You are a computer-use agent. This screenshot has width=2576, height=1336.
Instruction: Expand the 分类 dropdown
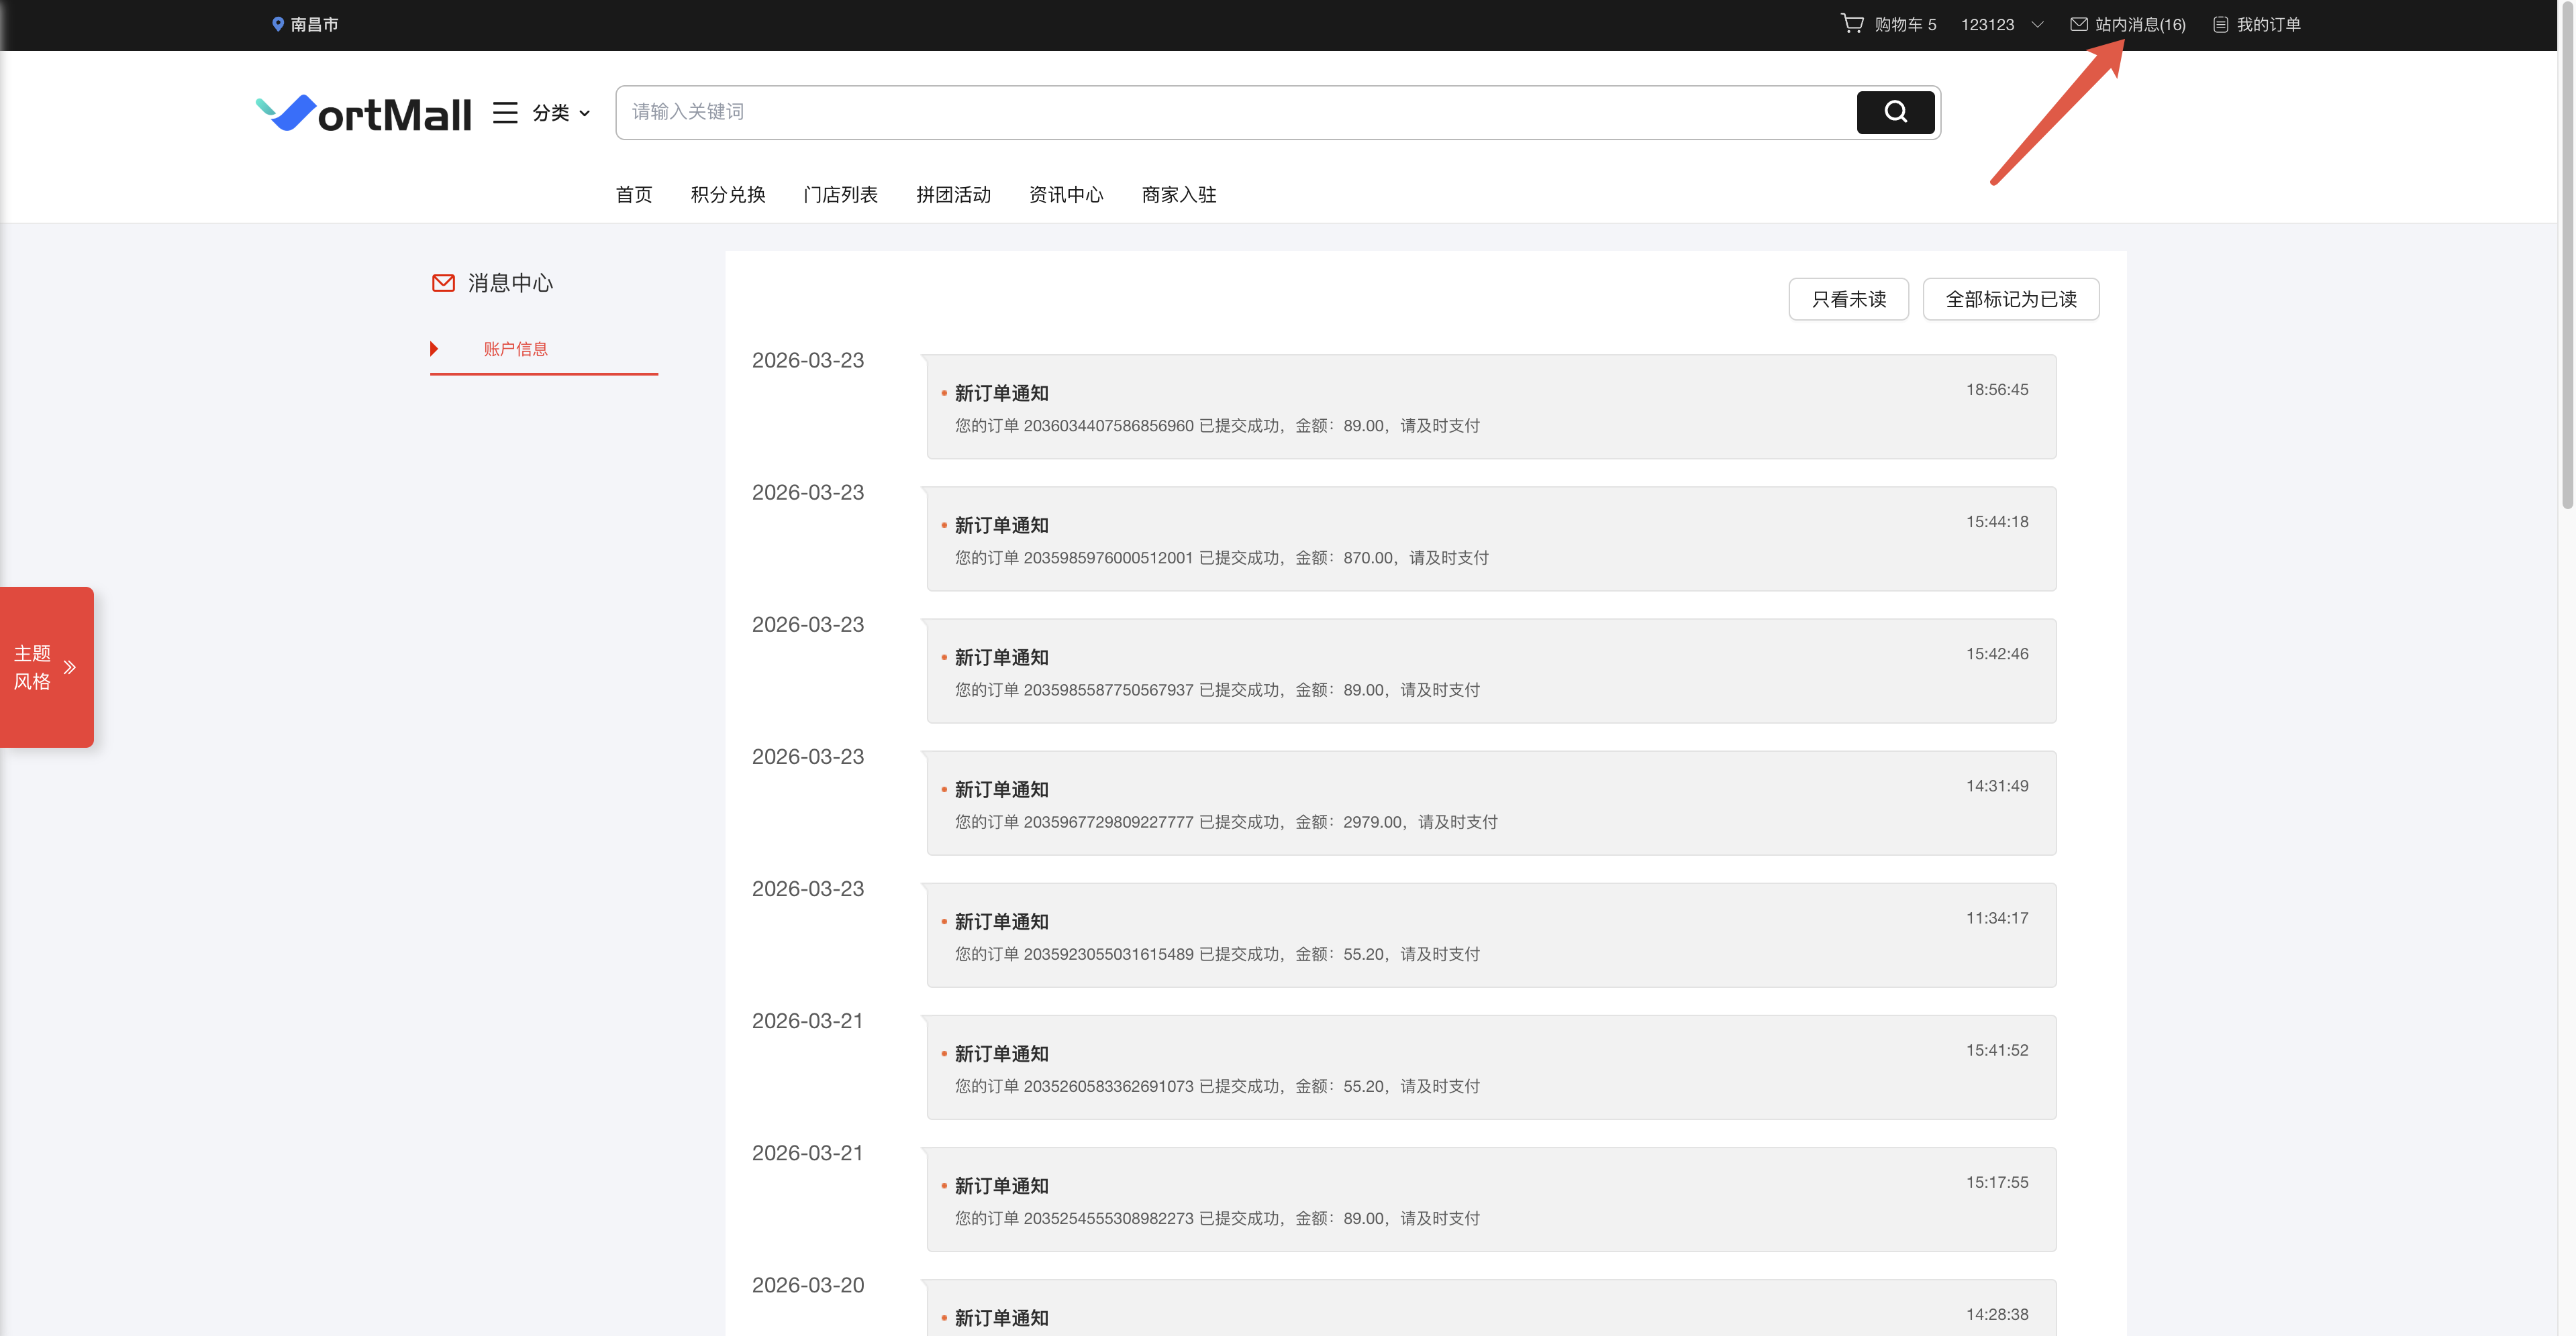(561, 113)
